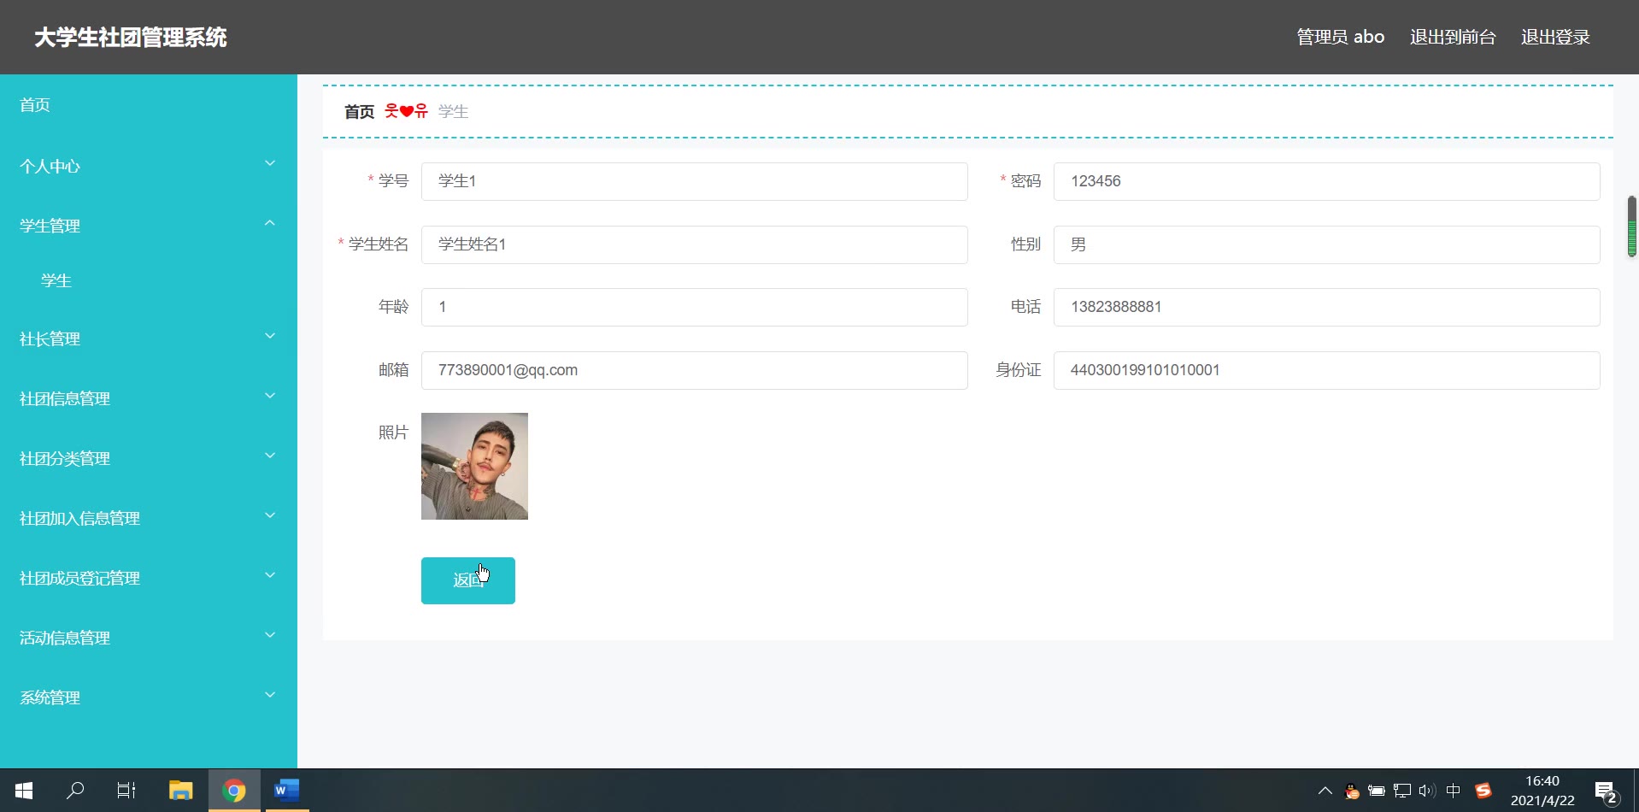Click the student photo thumbnail
The width and height of the screenshot is (1639, 812).
pyautogui.click(x=474, y=466)
